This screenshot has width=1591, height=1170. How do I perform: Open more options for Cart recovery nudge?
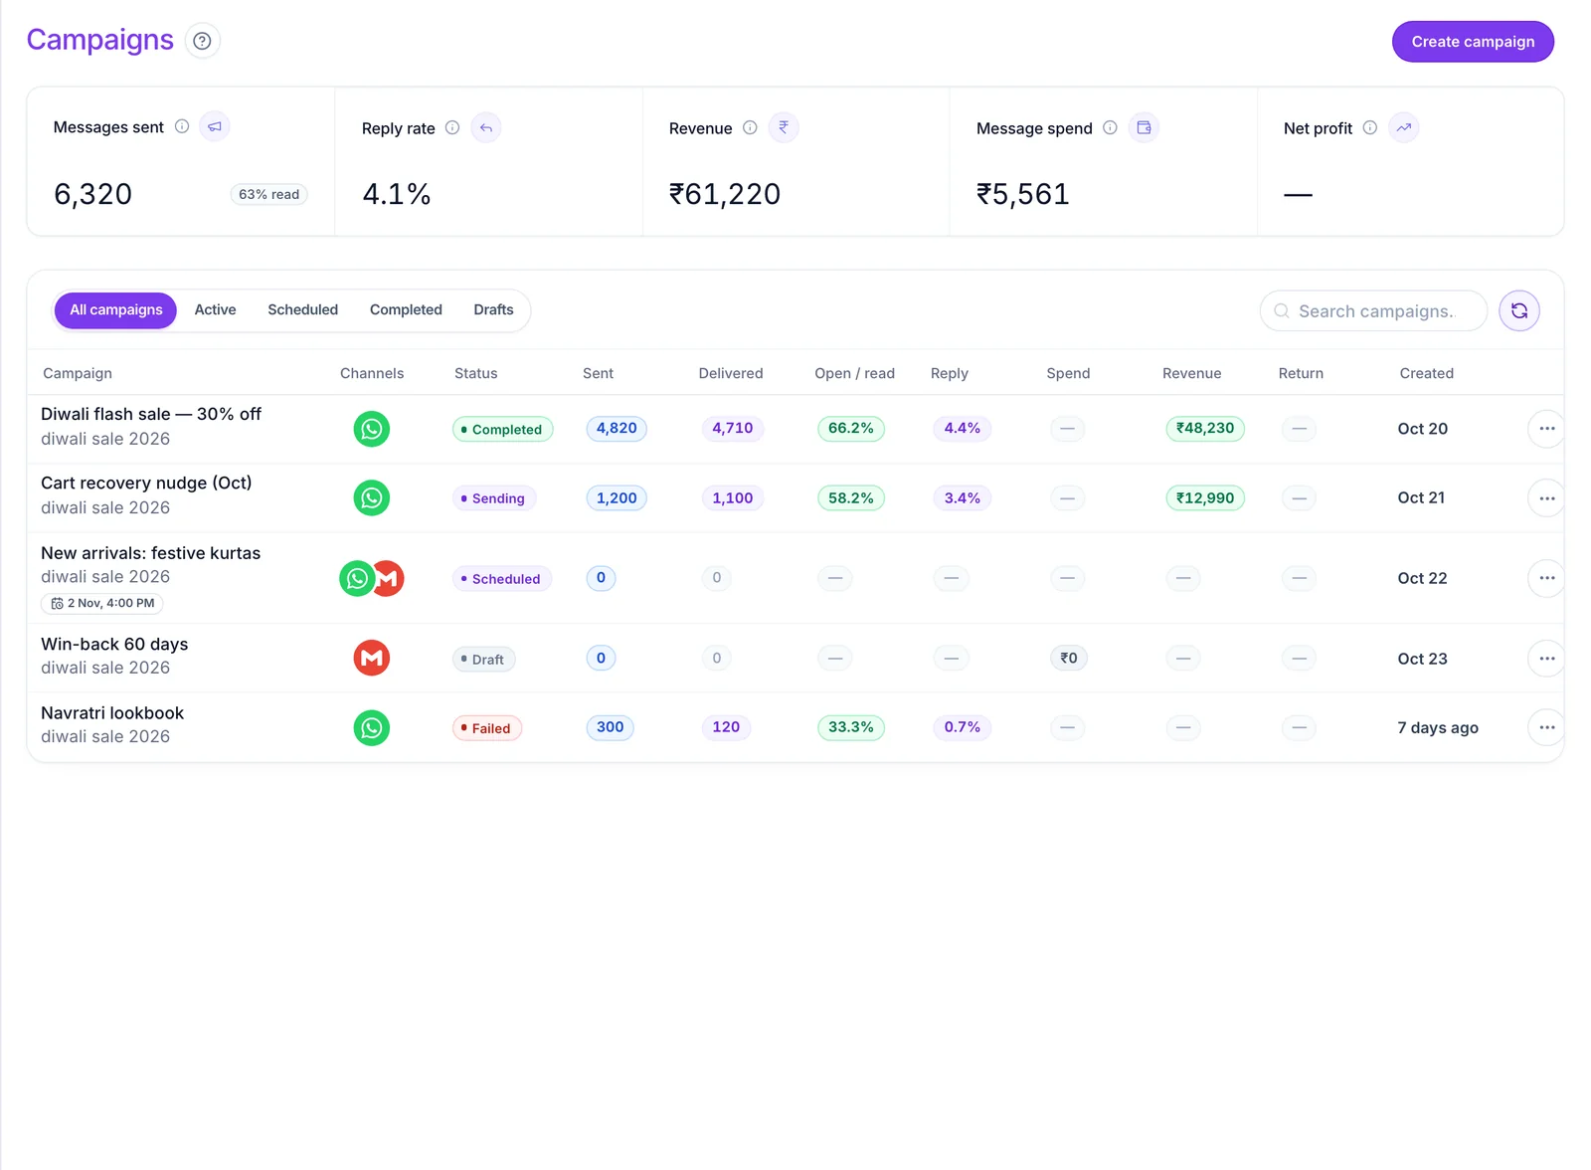pos(1546,498)
